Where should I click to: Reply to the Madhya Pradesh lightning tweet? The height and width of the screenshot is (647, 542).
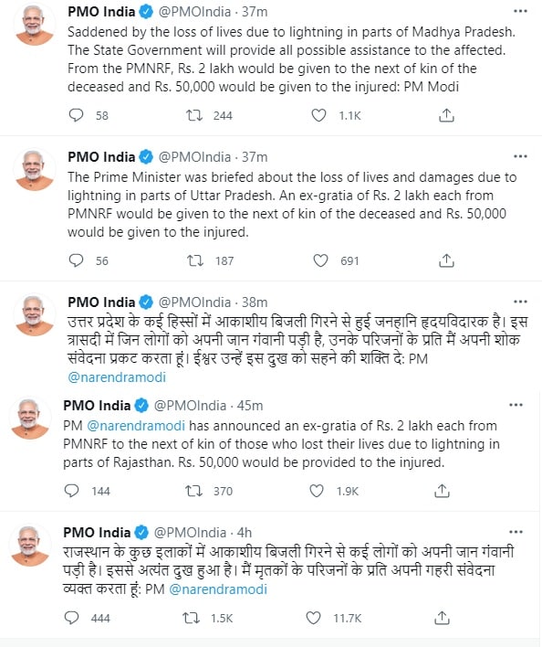[77, 115]
